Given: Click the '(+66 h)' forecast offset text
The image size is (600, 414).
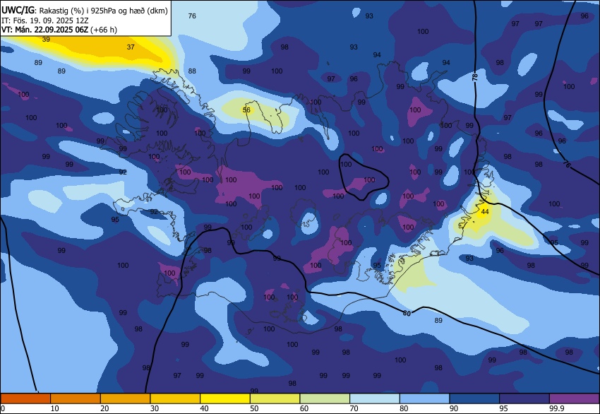Looking at the screenshot, I should click(x=104, y=30).
